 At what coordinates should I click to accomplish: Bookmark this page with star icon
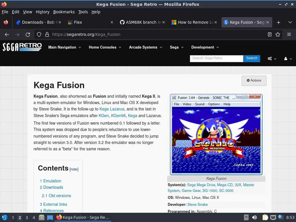pyautogui.click(x=278, y=35)
